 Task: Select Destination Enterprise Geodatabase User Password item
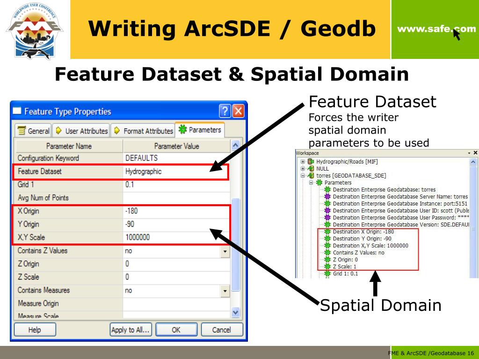point(401,218)
